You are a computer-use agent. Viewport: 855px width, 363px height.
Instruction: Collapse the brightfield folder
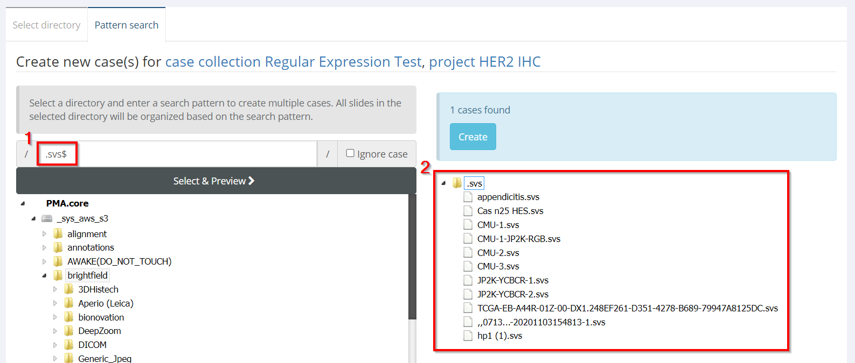pyautogui.click(x=44, y=275)
